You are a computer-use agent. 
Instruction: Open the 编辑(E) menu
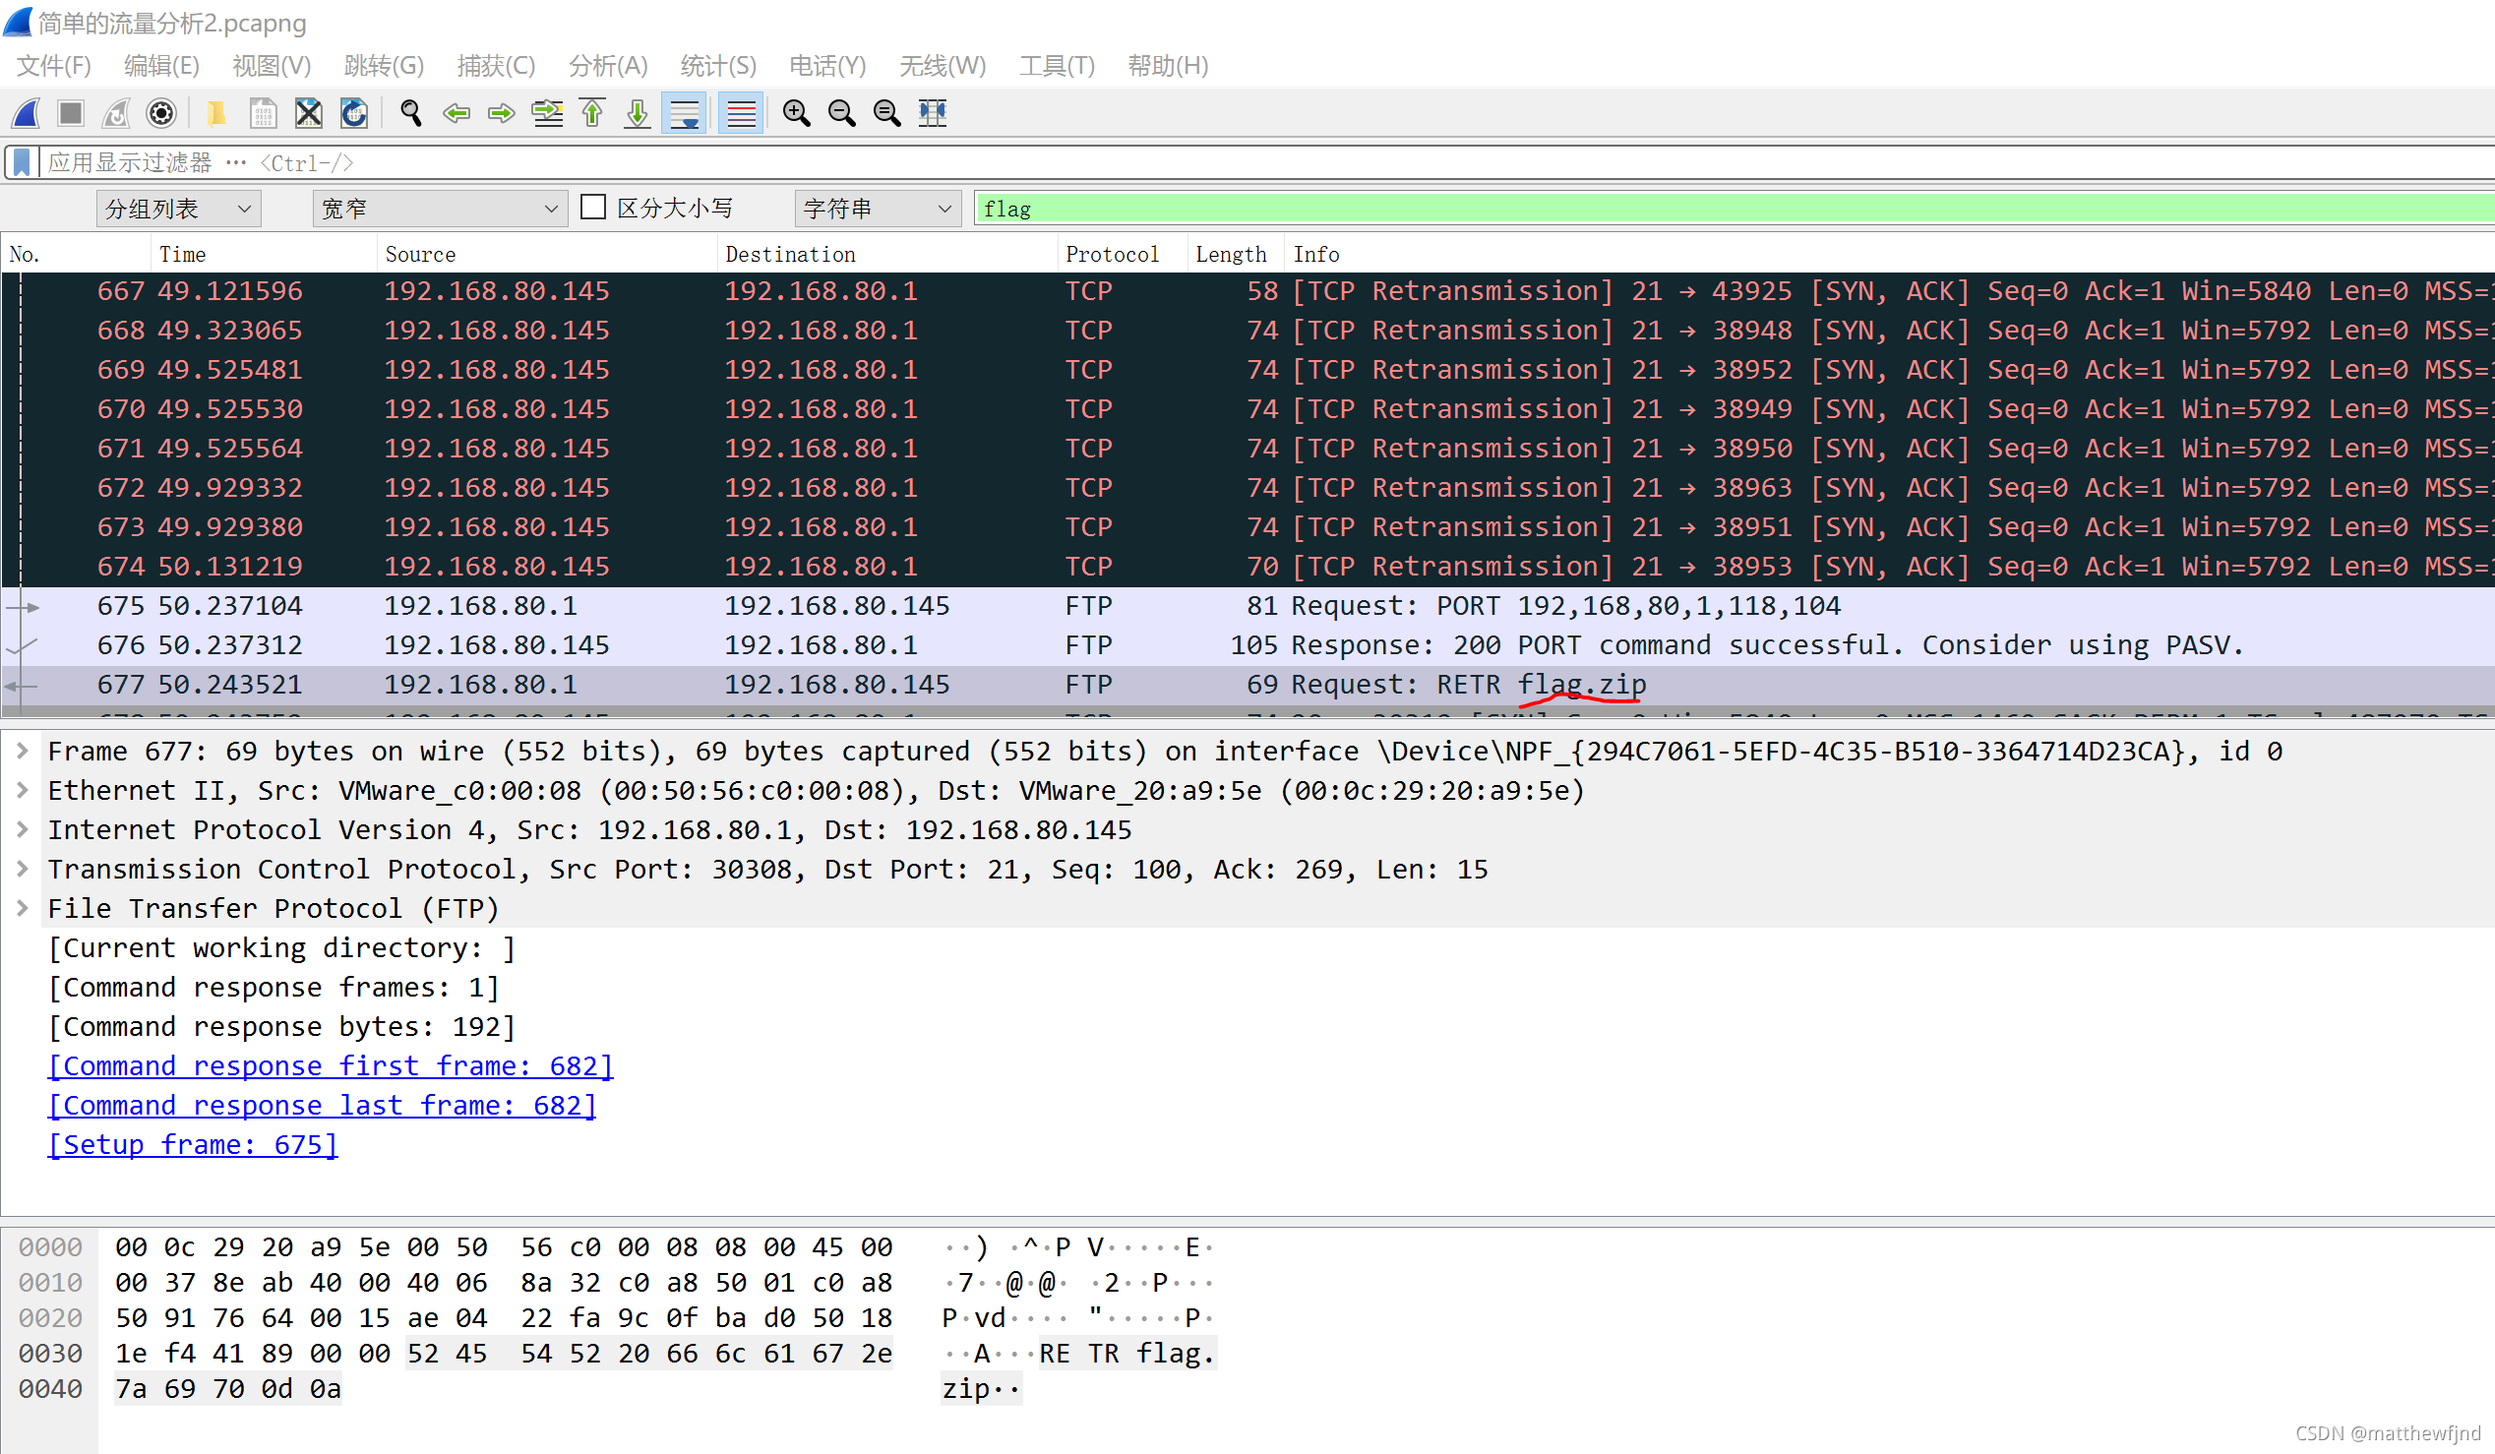click(161, 66)
